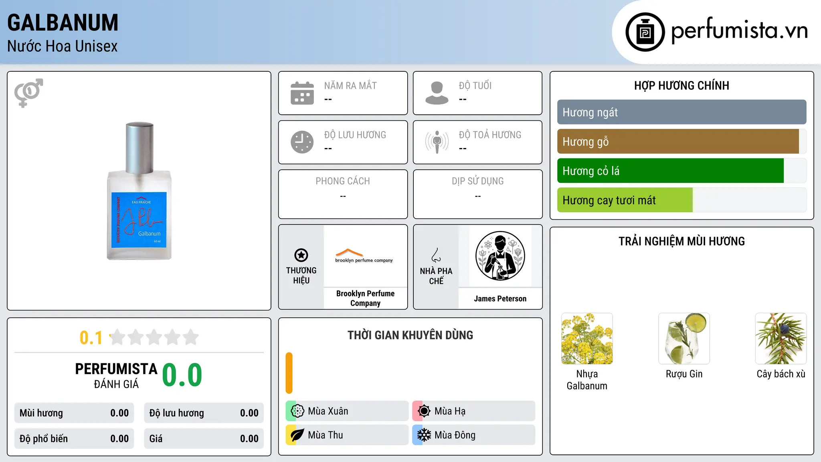
Task: Open the Brooklyn Perfume Company logo image
Action: pos(364,255)
